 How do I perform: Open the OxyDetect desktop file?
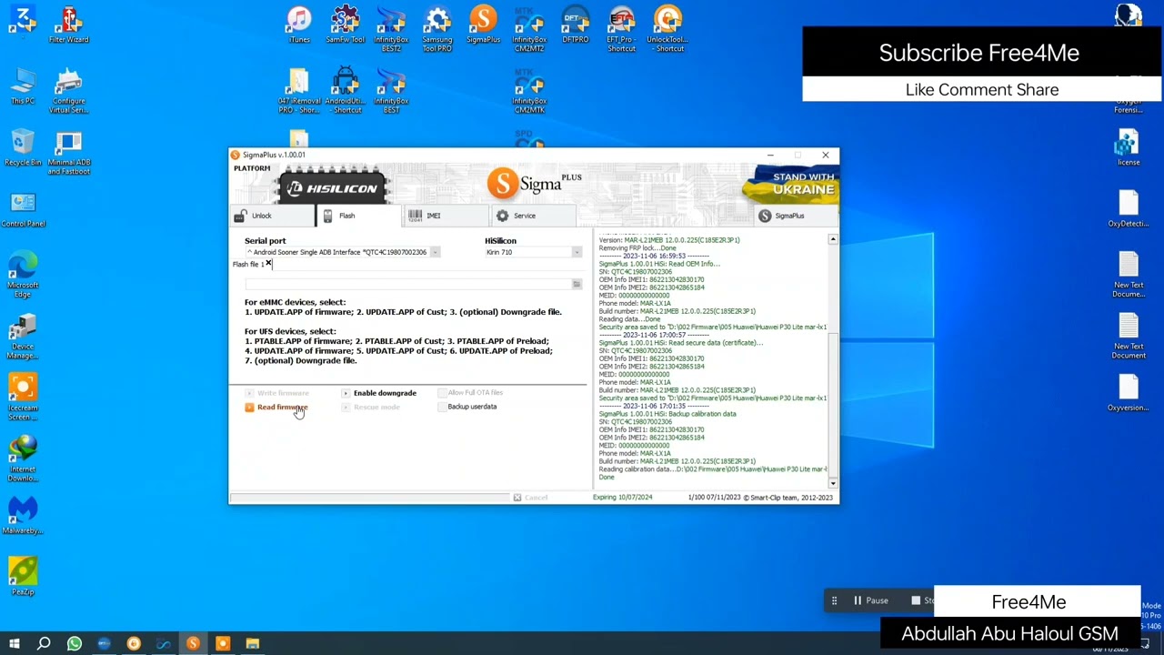pos(1129,209)
